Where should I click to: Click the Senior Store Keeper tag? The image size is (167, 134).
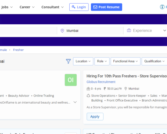(x=132, y=96)
